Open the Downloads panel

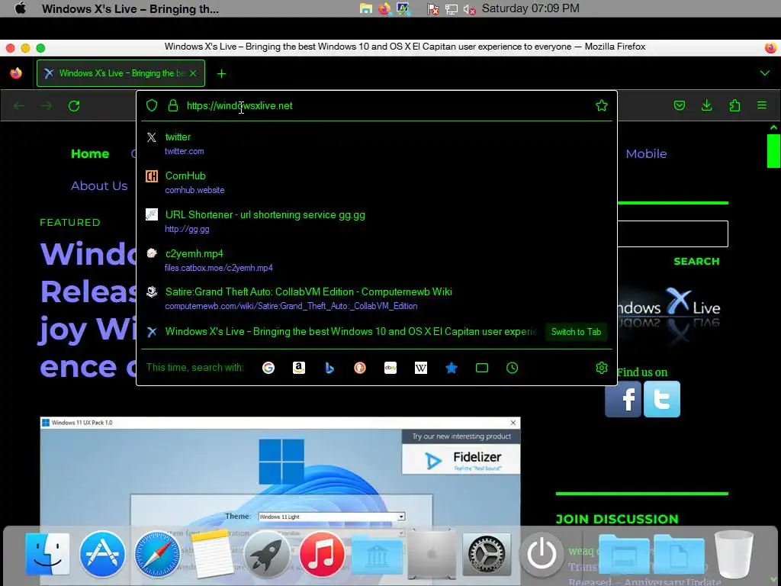pyautogui.click(x=707, y=105)
